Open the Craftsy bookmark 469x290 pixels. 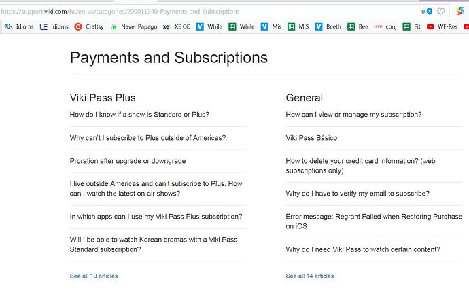89,26
